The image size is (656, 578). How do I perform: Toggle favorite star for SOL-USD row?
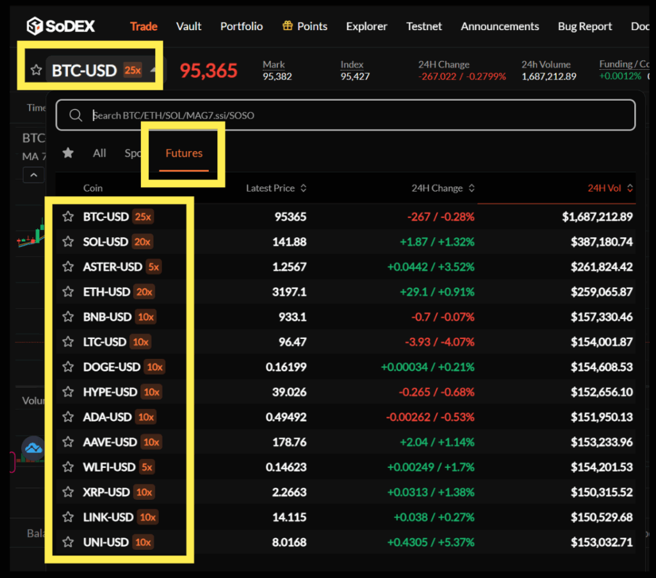(68, 242)
